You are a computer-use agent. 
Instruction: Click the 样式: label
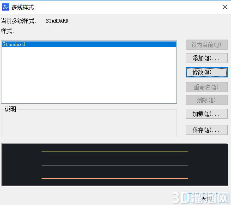click(7, 31)
